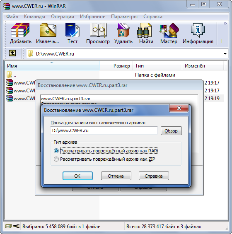Expand hidden toolbar items chevron
This screenshot has height=234, width=232.
click(x=225, y=24)
